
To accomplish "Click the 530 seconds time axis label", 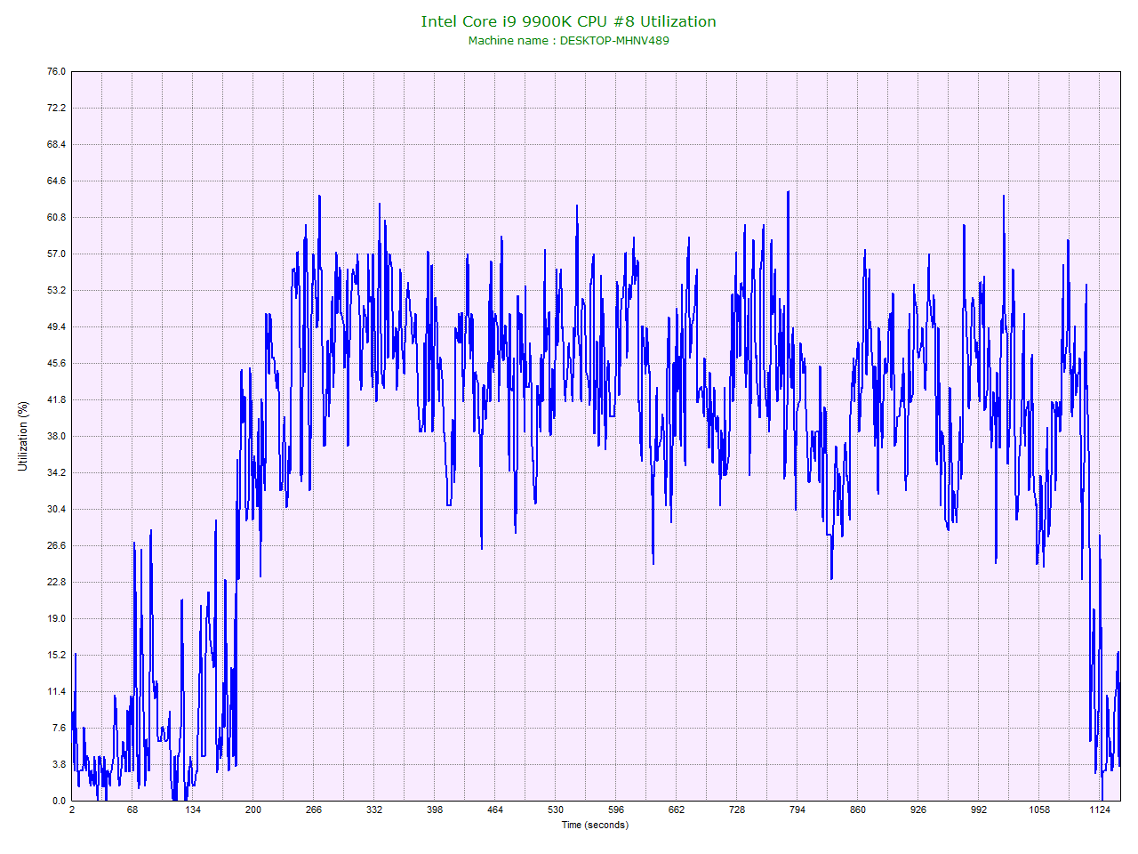I will pos(556,810).
